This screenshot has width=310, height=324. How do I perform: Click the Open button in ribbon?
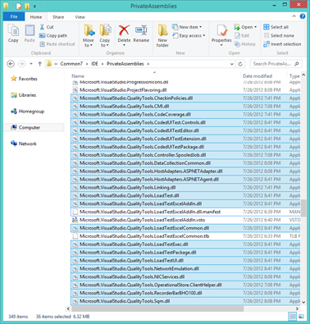(245, 27)
